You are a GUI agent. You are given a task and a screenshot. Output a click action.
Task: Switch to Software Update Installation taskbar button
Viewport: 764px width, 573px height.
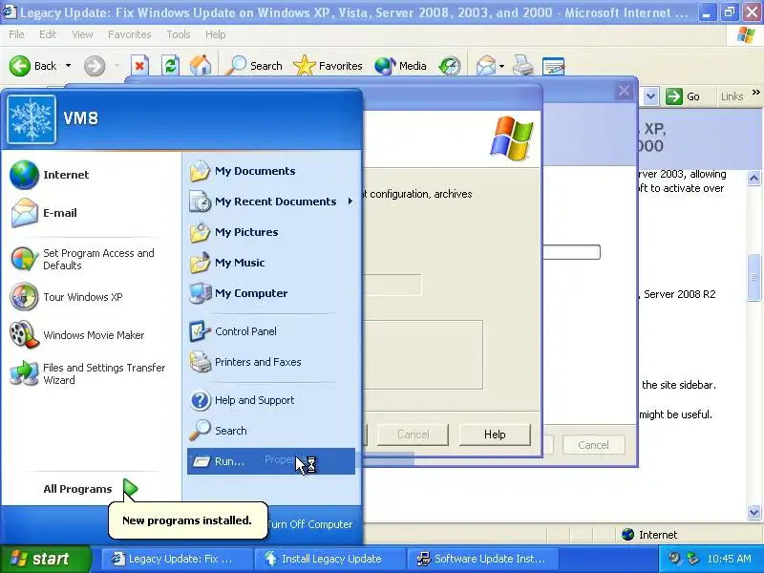coord(482,559)
